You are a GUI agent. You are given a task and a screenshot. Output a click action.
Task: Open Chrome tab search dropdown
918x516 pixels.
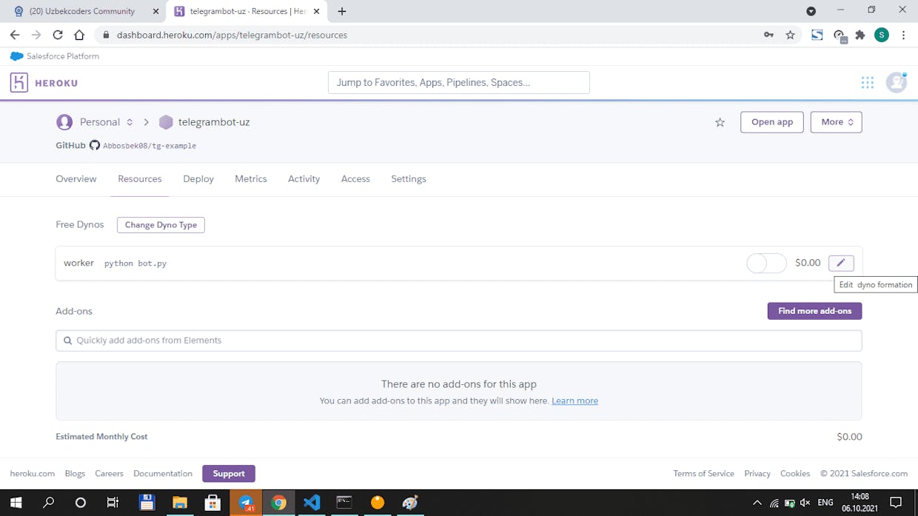pyautogui.click(x=811, y=11)
